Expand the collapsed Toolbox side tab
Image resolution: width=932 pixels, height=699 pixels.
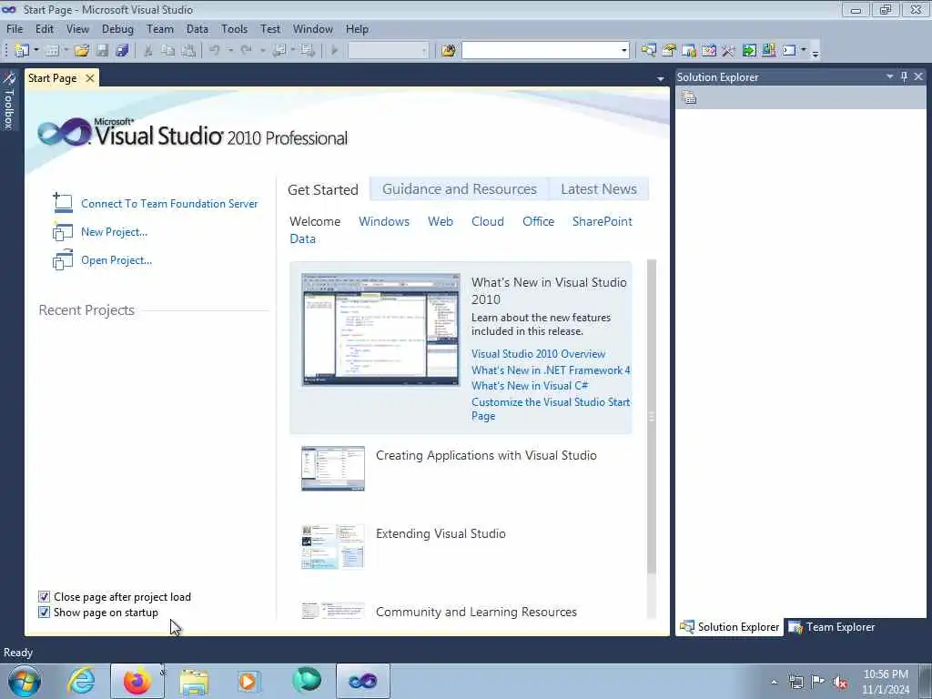[9, 101]
